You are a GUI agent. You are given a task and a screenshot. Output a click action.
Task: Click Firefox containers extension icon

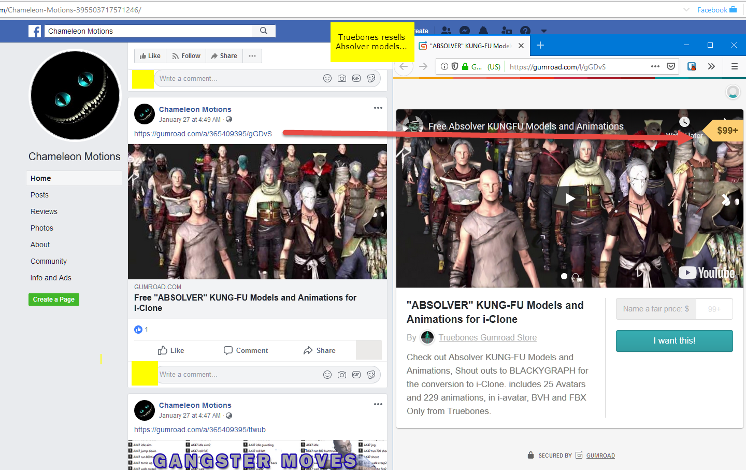692,66
